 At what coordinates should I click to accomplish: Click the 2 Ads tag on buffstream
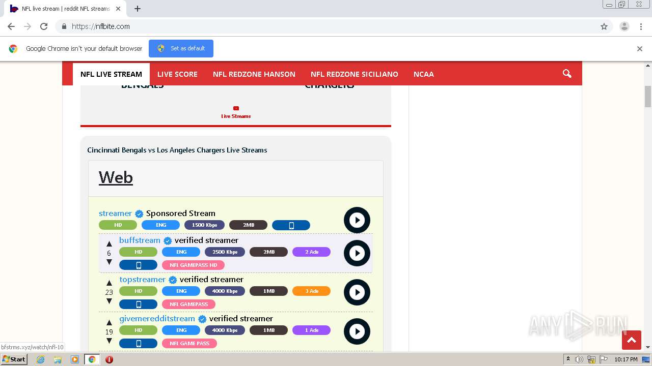pyautogui.click(x=311, y=252)
